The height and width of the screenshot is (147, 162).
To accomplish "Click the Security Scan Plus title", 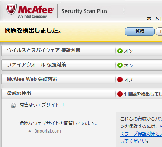I will pyautogui.click(x=84, y=11).
